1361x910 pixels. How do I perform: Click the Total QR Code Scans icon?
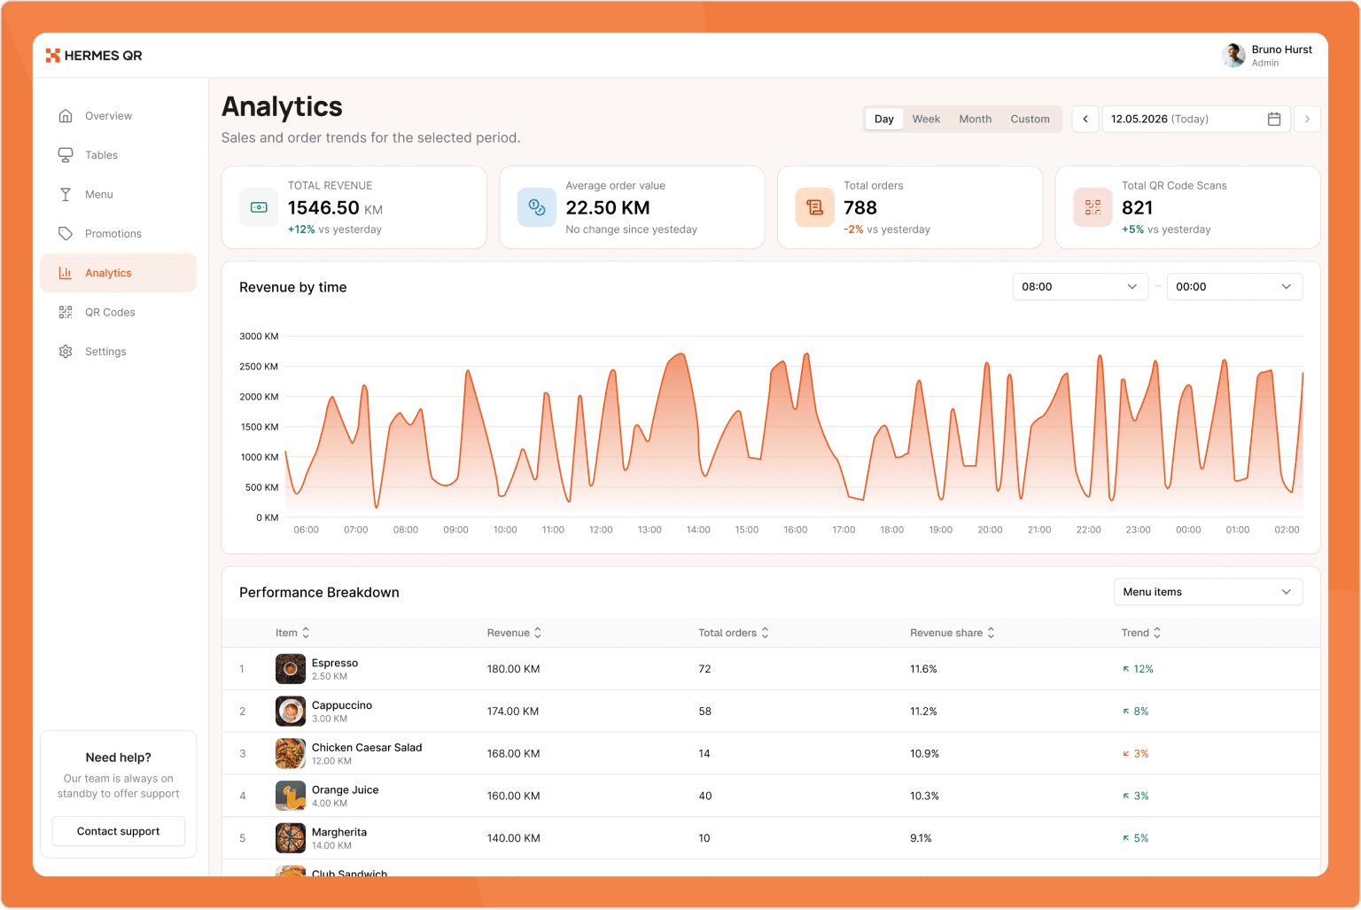coord(1093,207)
